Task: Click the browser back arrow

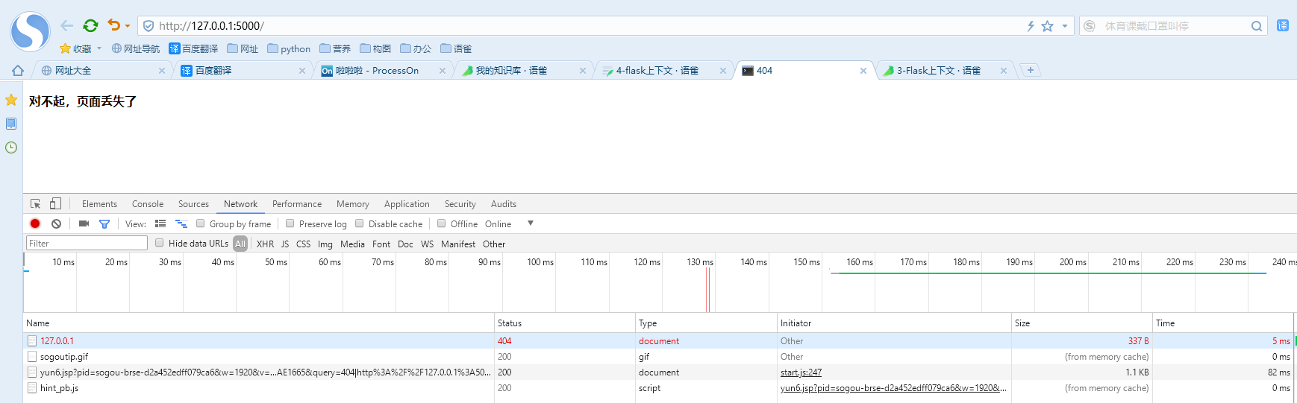Action: click(x=67, y=25)
